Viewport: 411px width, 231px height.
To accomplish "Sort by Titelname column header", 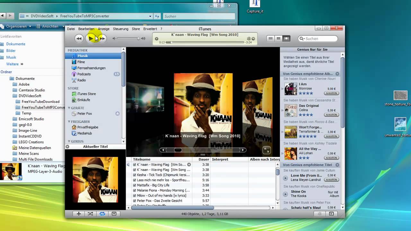I will point(162,159).
